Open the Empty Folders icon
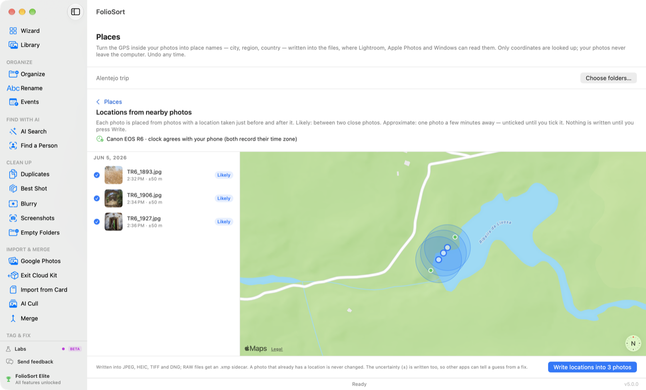Viewport: 646px width, 390px height. pyautogui.click(x=13, y=233)
